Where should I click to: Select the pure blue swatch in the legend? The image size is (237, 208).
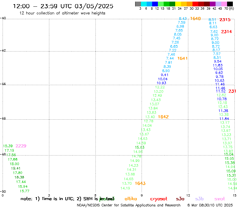[155, 4]
